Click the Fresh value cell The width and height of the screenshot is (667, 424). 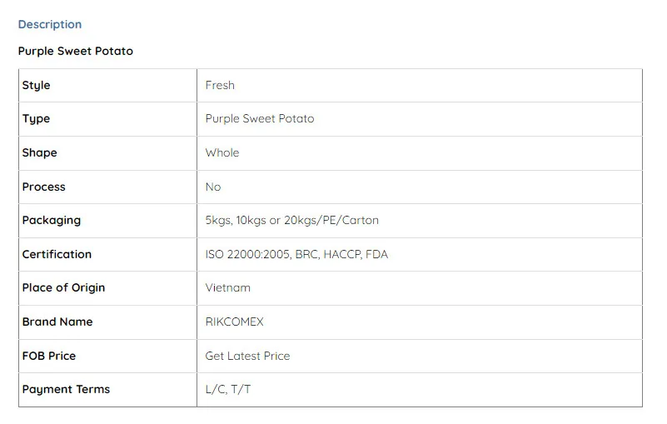pyautogui.click(x=220, y=85)
